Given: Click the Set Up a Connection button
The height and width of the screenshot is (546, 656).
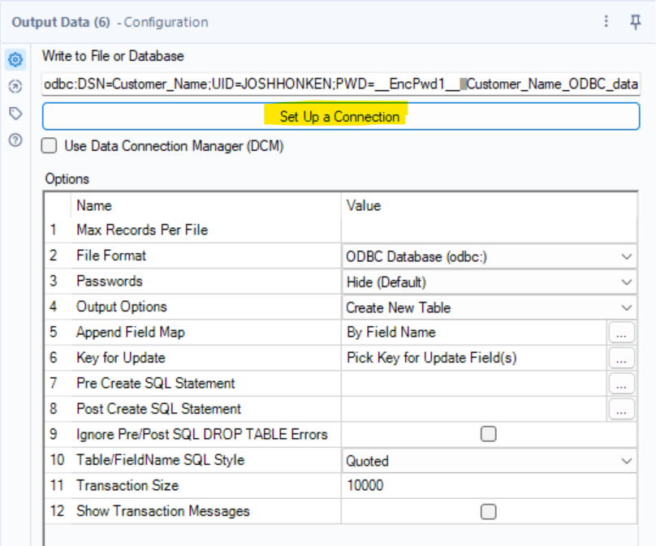Looking at the screenshot, I should coord(340,116).
